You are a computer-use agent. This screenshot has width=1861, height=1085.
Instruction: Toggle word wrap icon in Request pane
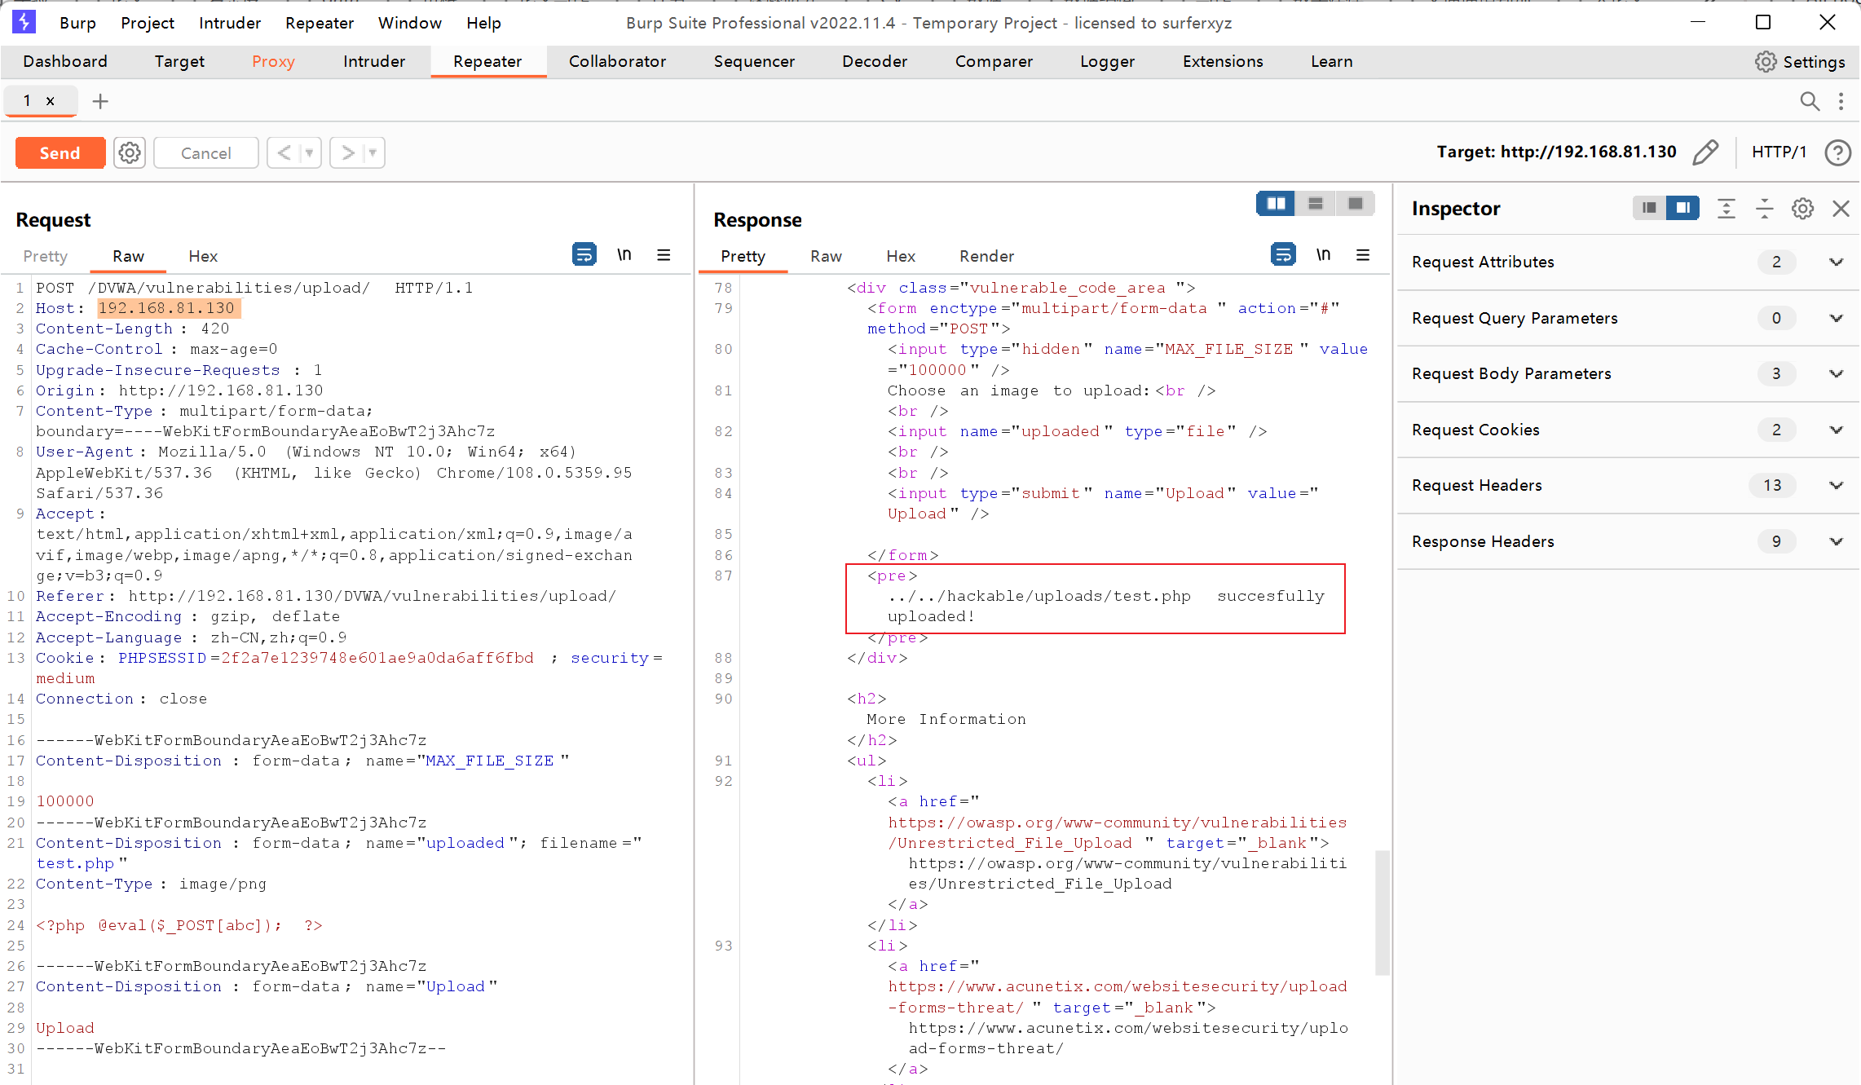pos(584,255)
